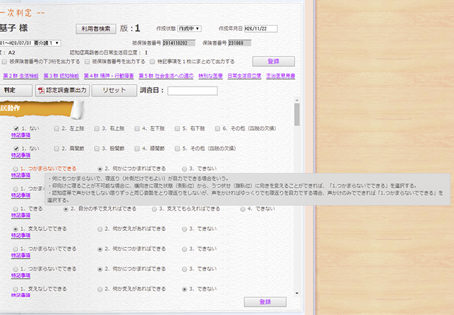Screen dimensions: 454x315
Task: Expand the 要介護1 dropdown
Action: (x=53, y=43)
